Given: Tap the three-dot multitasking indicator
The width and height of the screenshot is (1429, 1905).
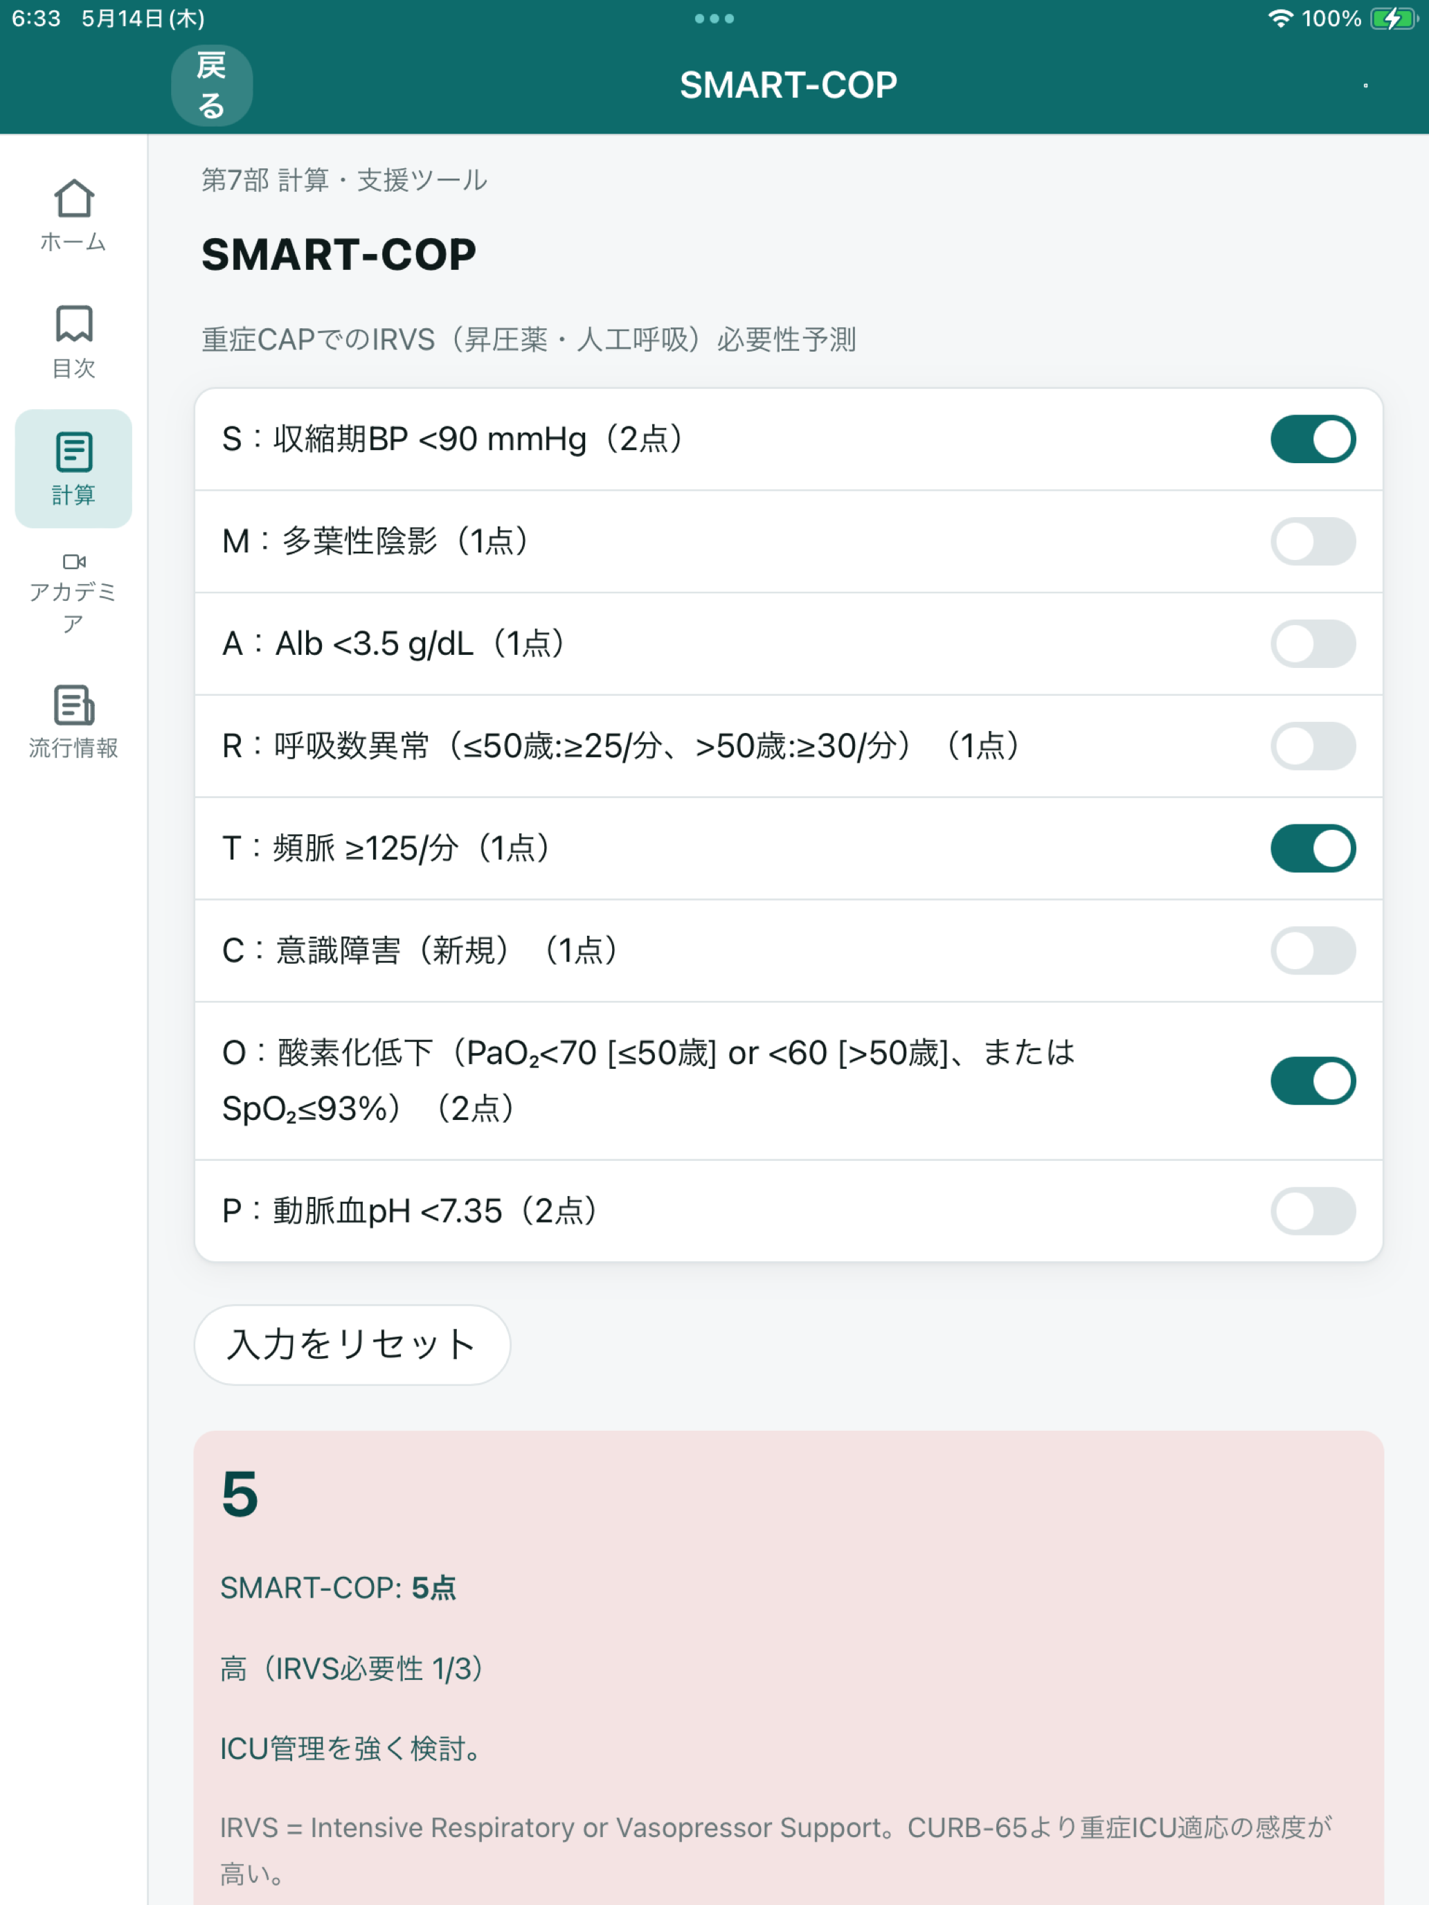Looking at the screenshot, I should pyautogui.click(x=714, y=19).
